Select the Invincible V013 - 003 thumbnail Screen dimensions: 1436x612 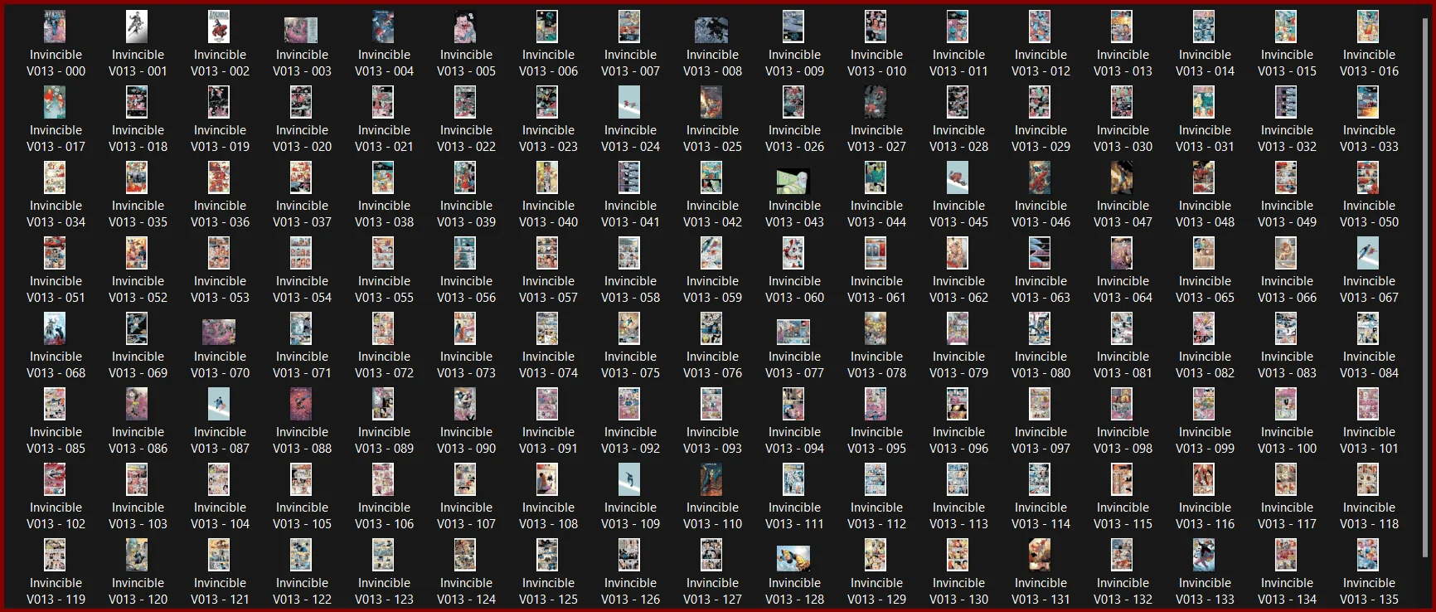coord(301,30)
